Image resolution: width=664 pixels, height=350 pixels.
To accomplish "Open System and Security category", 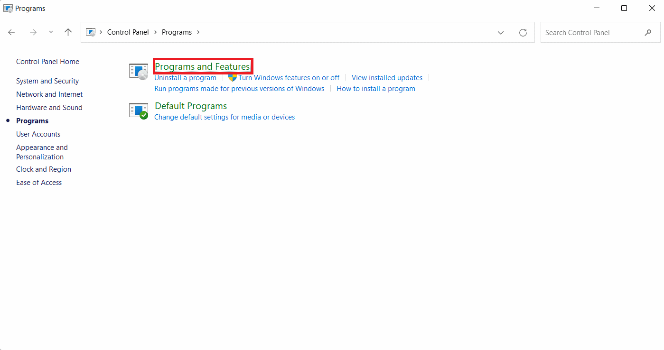I will pos(47,81).
